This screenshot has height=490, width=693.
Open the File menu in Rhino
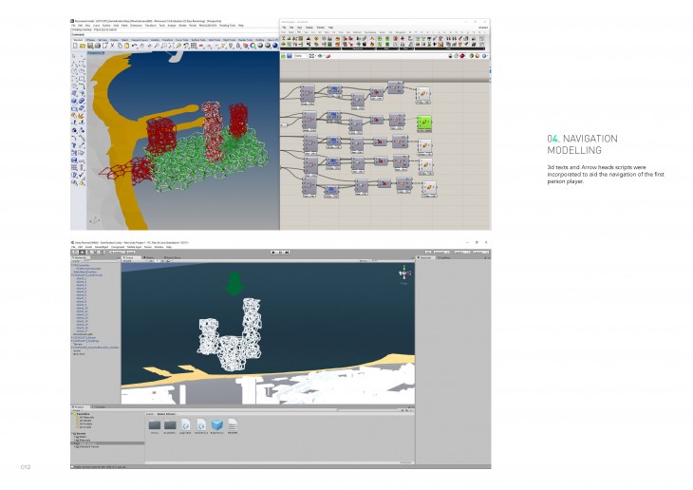(75, 26)
